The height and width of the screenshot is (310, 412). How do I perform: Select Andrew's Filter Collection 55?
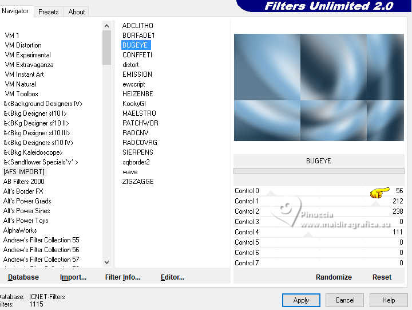coord(41,240)
